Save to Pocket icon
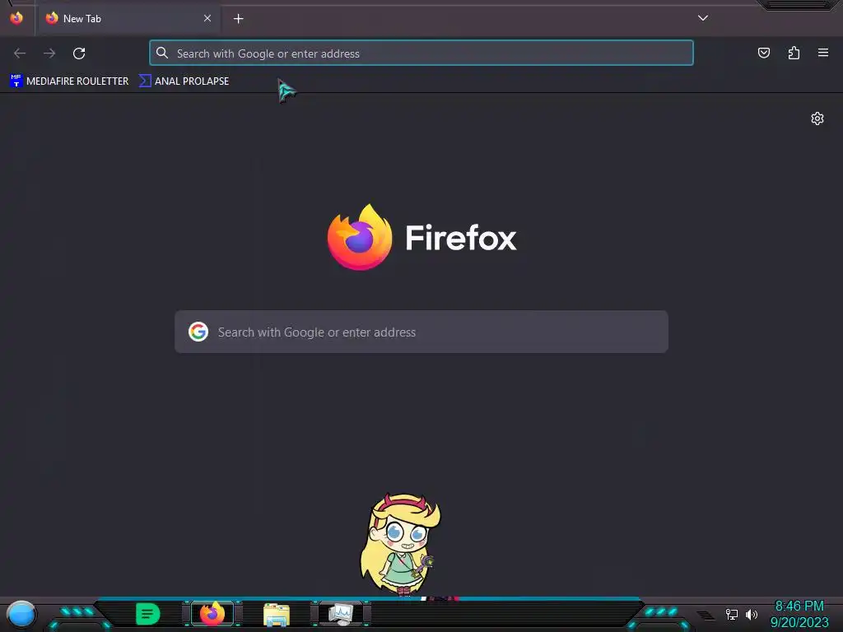The image size is (843, 632). pos(763,53)
